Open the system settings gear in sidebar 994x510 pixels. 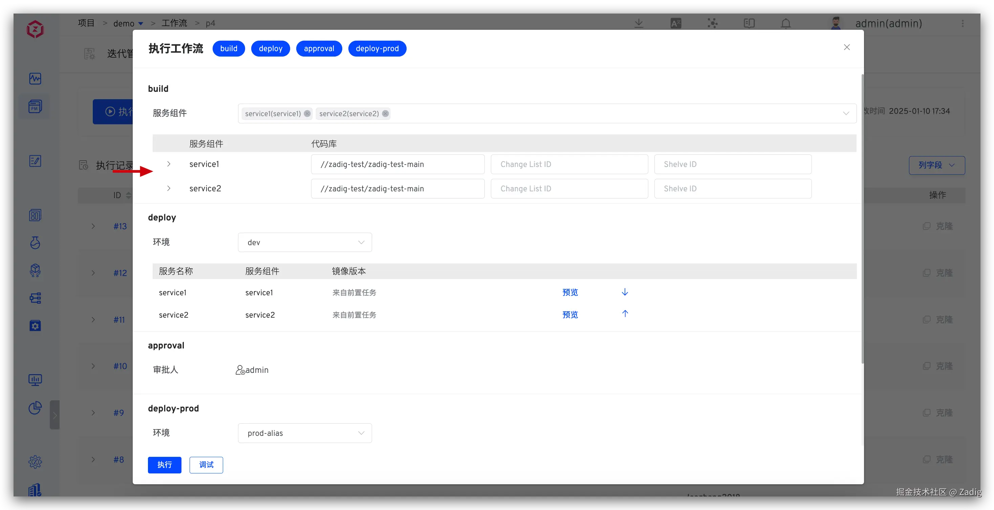35,462
